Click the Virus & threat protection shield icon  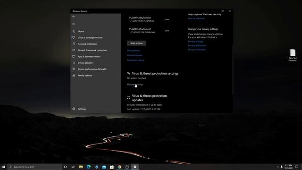(x=74, y=38)
